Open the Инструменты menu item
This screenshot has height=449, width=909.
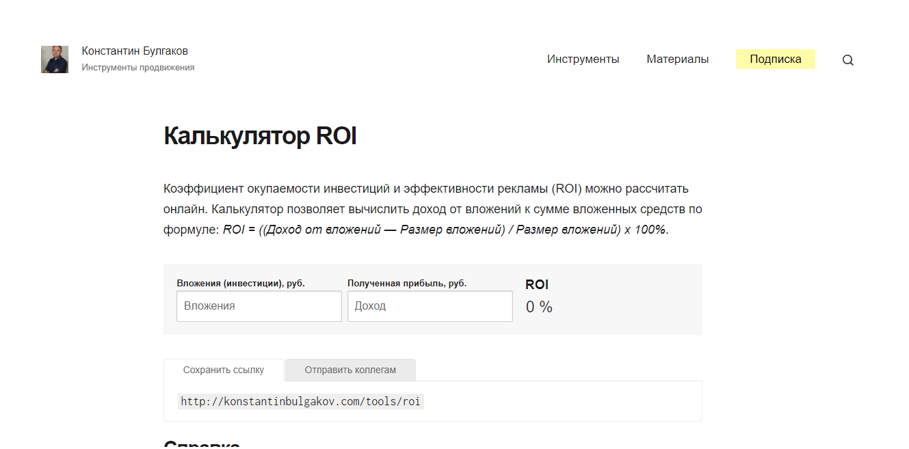click(x=583, y=59)
